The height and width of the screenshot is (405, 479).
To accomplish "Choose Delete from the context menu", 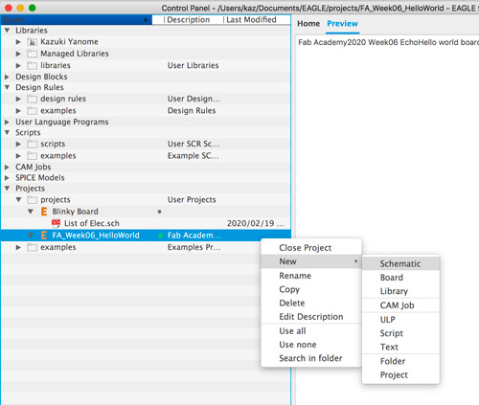I will (x=311, y=303).
